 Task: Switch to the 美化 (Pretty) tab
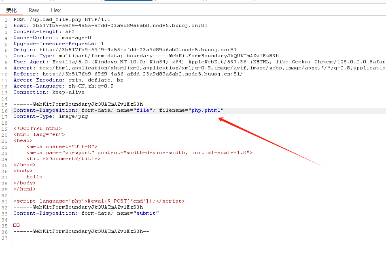pos(11,10)
